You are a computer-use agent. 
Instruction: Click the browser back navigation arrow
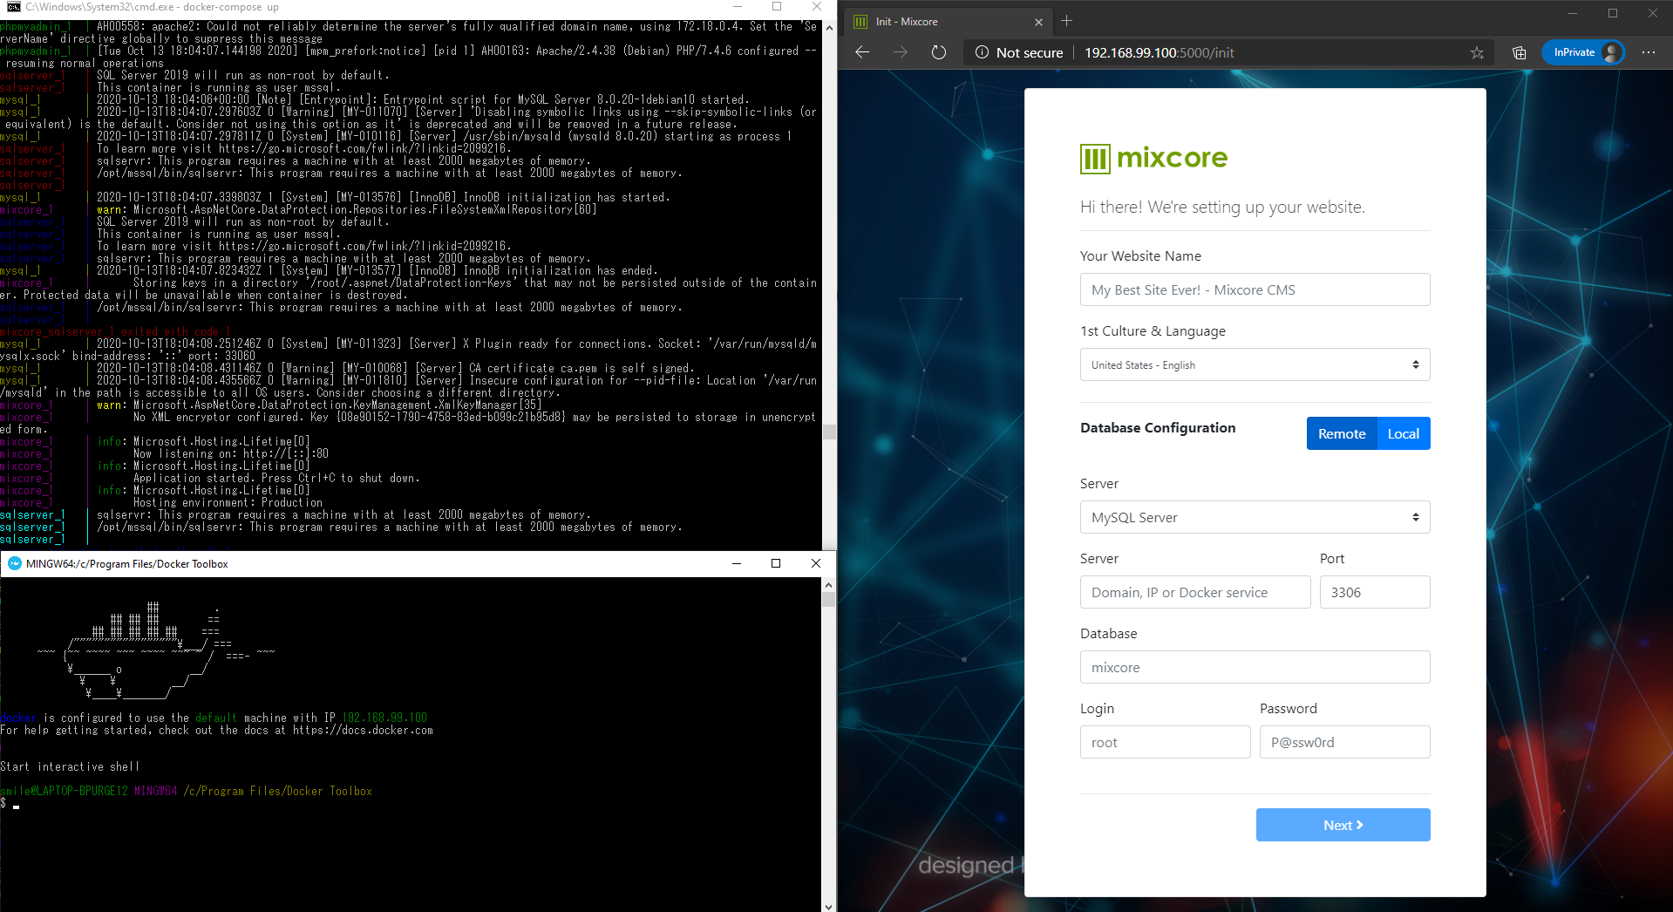pos(862,52)
